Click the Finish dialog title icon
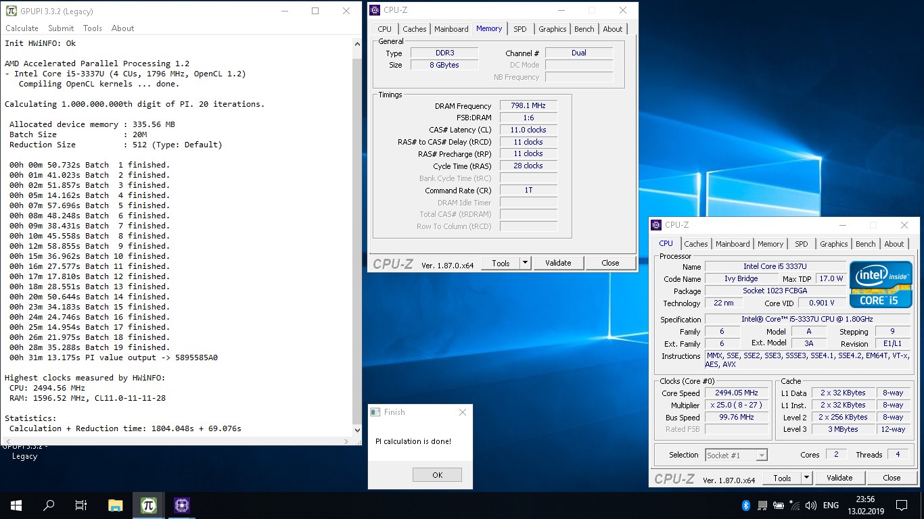924x519 pixels. click(x=375, y=412)
